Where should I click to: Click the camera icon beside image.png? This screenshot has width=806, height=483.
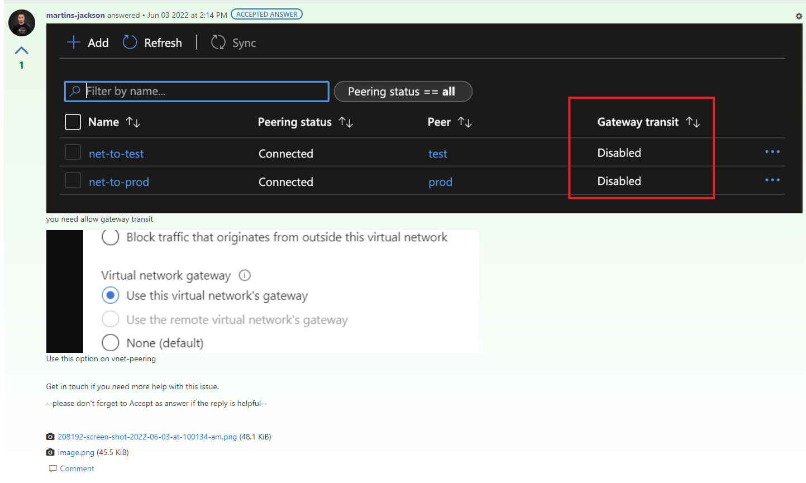tap(50, 452)
